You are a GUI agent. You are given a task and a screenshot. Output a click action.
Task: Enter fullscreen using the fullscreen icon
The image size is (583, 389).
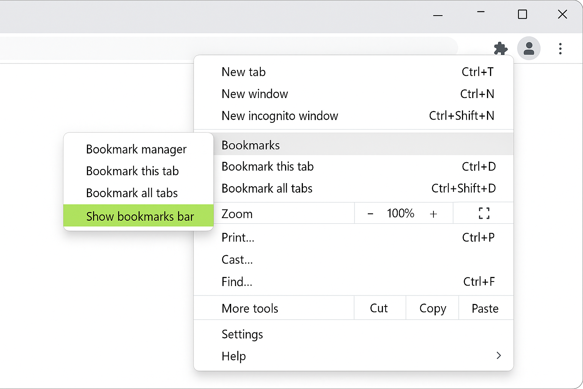tap(483, 213)
